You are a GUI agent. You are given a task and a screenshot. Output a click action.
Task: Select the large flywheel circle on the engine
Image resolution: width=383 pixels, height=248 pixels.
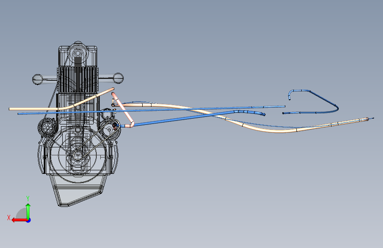[x=78, y=155]
